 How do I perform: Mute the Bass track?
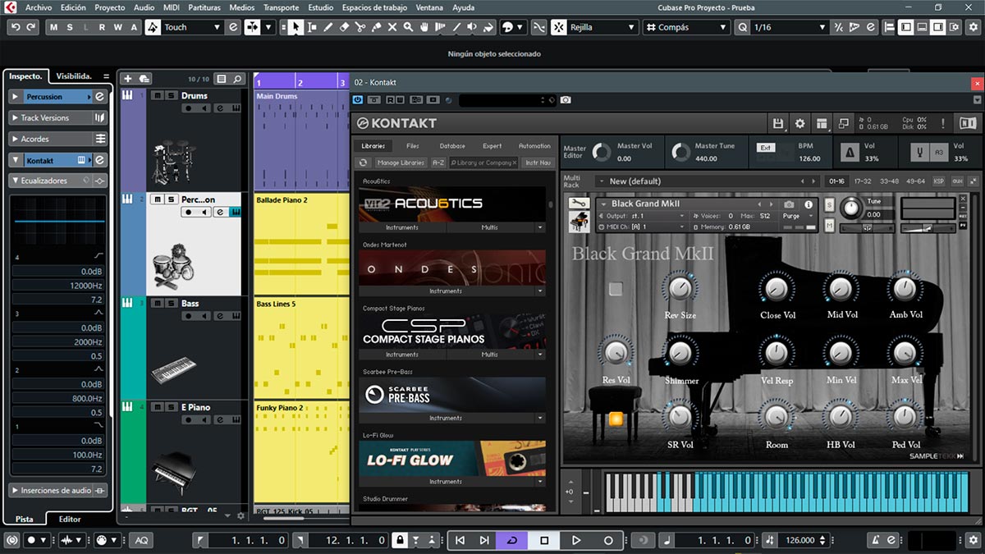[158, 303]
